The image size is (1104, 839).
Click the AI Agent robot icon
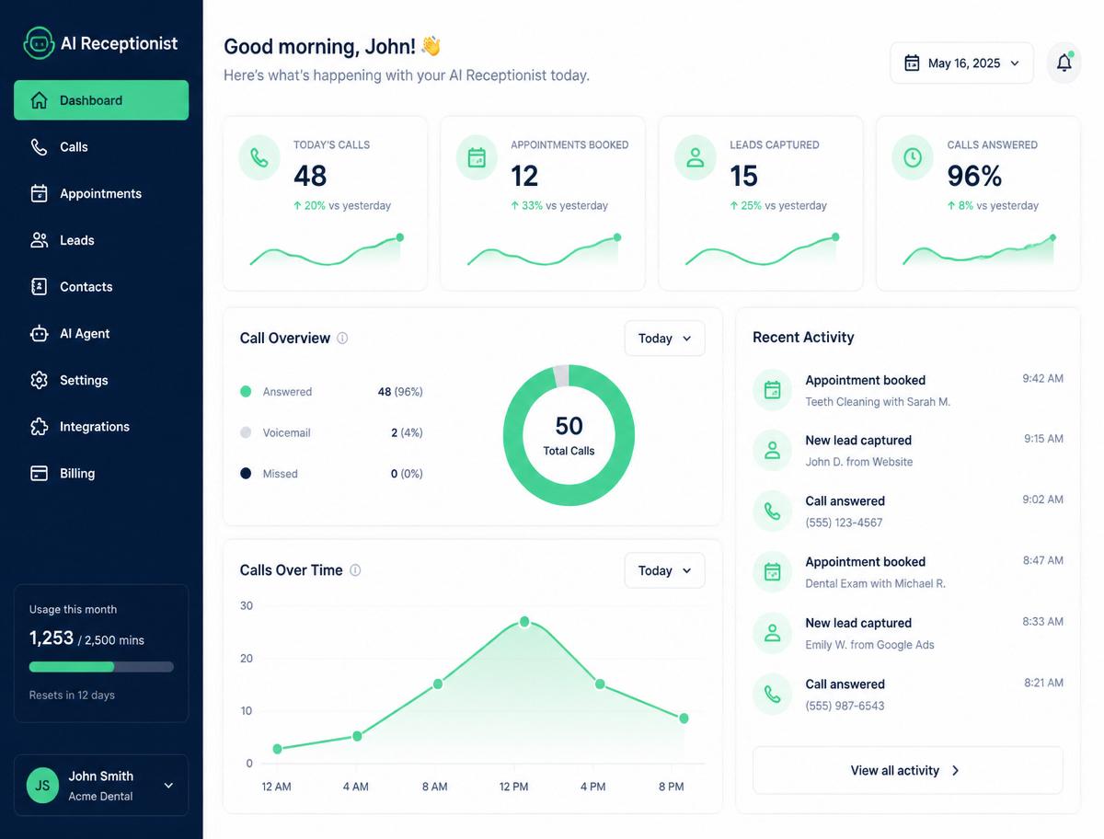coord(39,334)
